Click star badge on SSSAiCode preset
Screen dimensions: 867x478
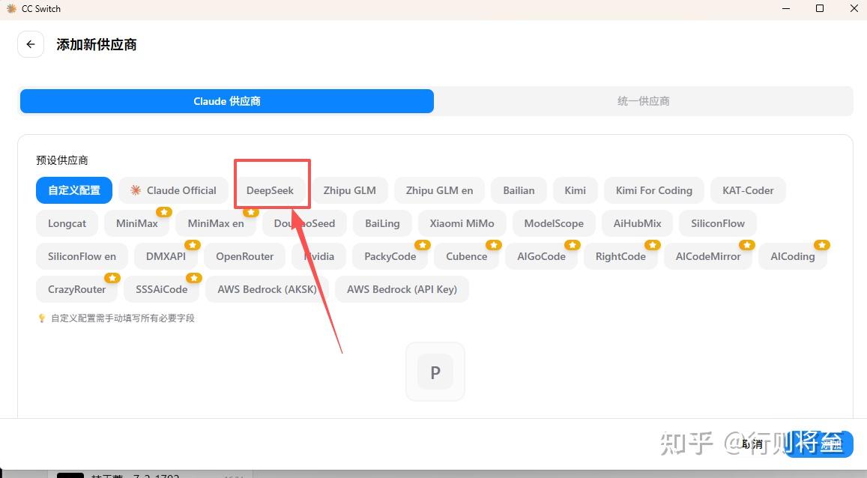[x=193, y=277]
